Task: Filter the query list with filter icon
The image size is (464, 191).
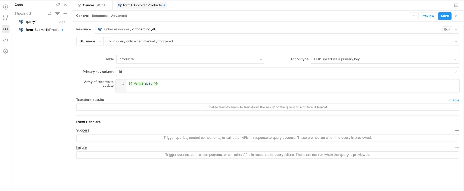Action: (57, 13)
